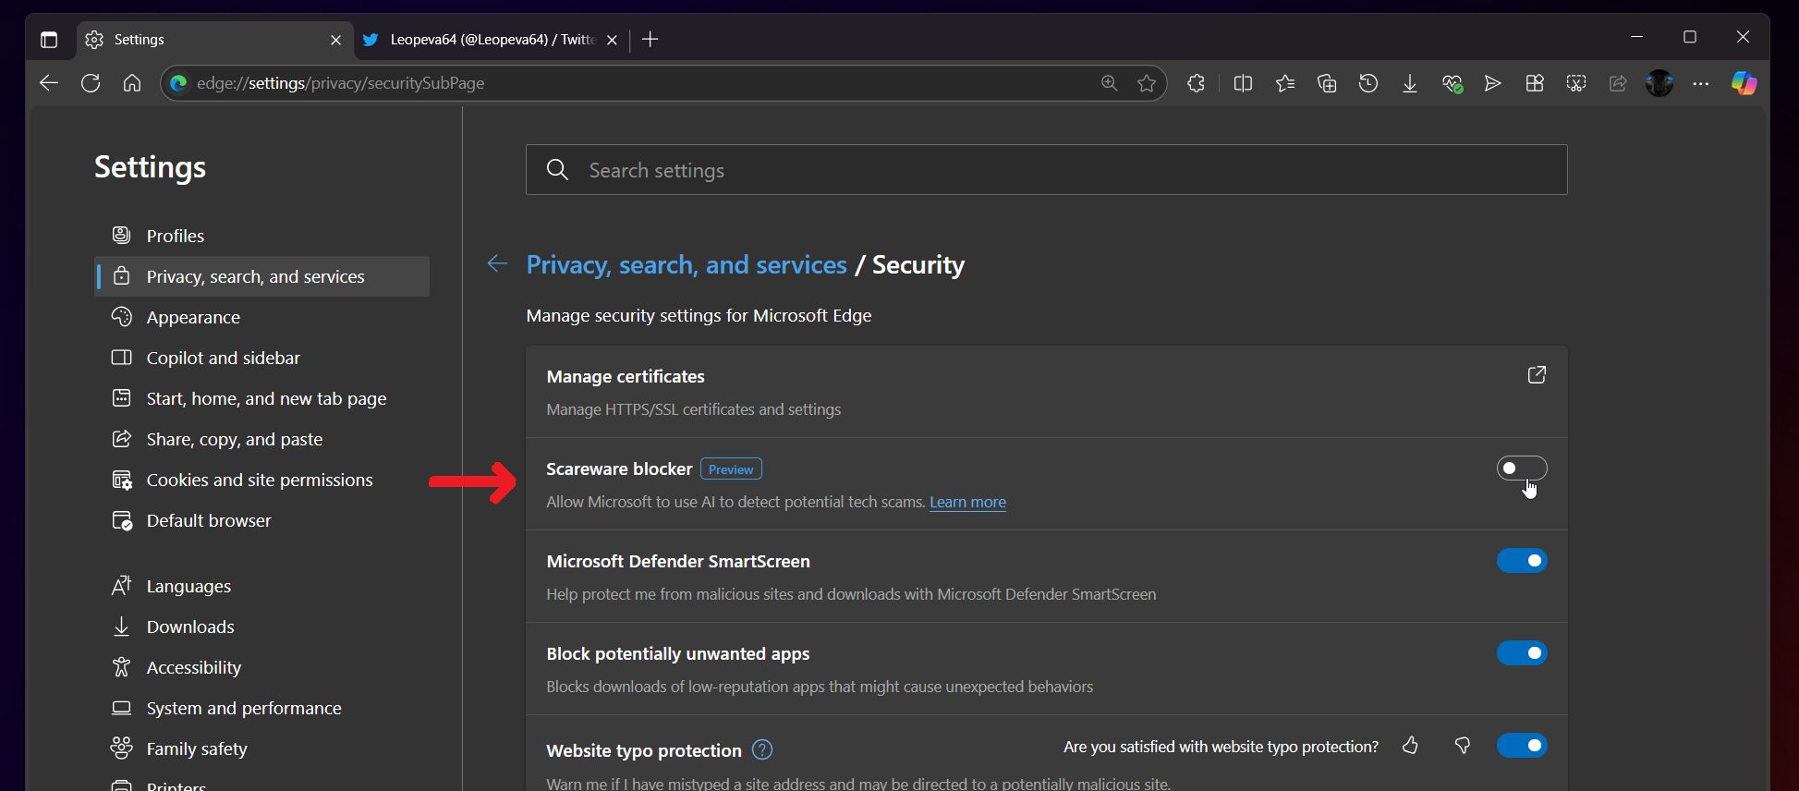This screenshot has width=1799, height=791.
Task: Open the Copilot icon in toolbar
Action: click(1744, 83)
